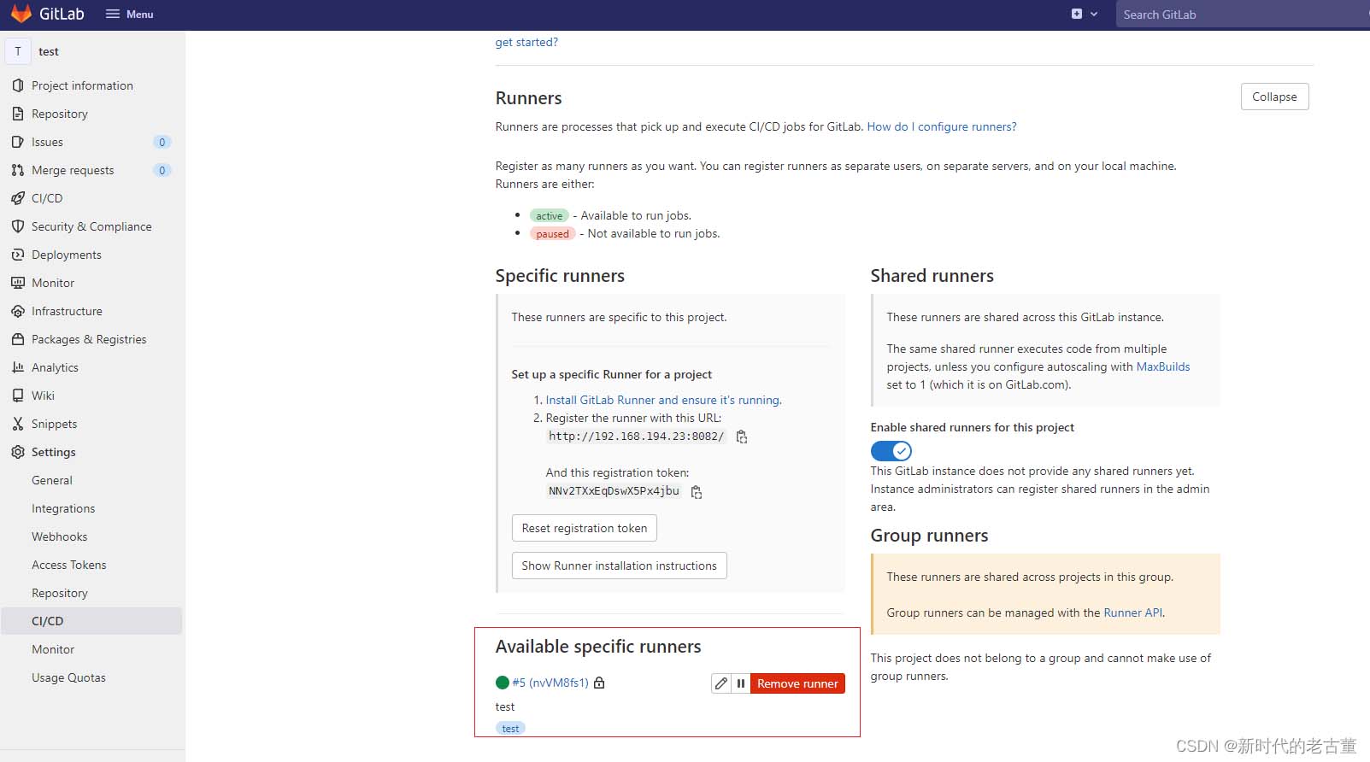
Task: Click the Merge requests count badge
Action: coord(162,170)
